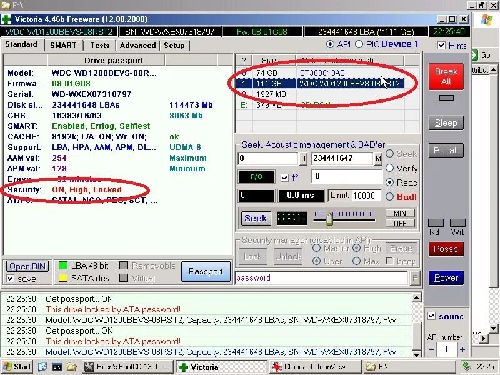Click the start LBA input field
The width and height of the screenshot is (500, 375).
[x=268, y=159]
